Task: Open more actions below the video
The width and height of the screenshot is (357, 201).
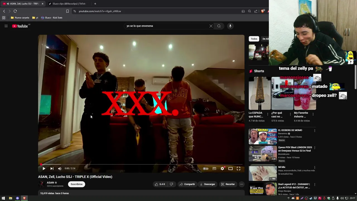Action: tap(242, 184)
